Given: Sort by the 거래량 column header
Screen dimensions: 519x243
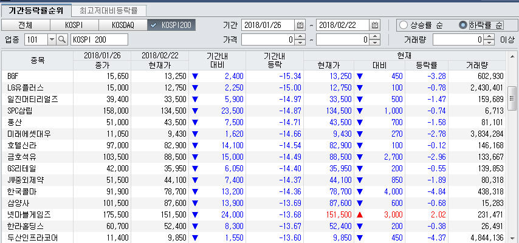Looking at the screenshot, I should [x=477, y=65].
